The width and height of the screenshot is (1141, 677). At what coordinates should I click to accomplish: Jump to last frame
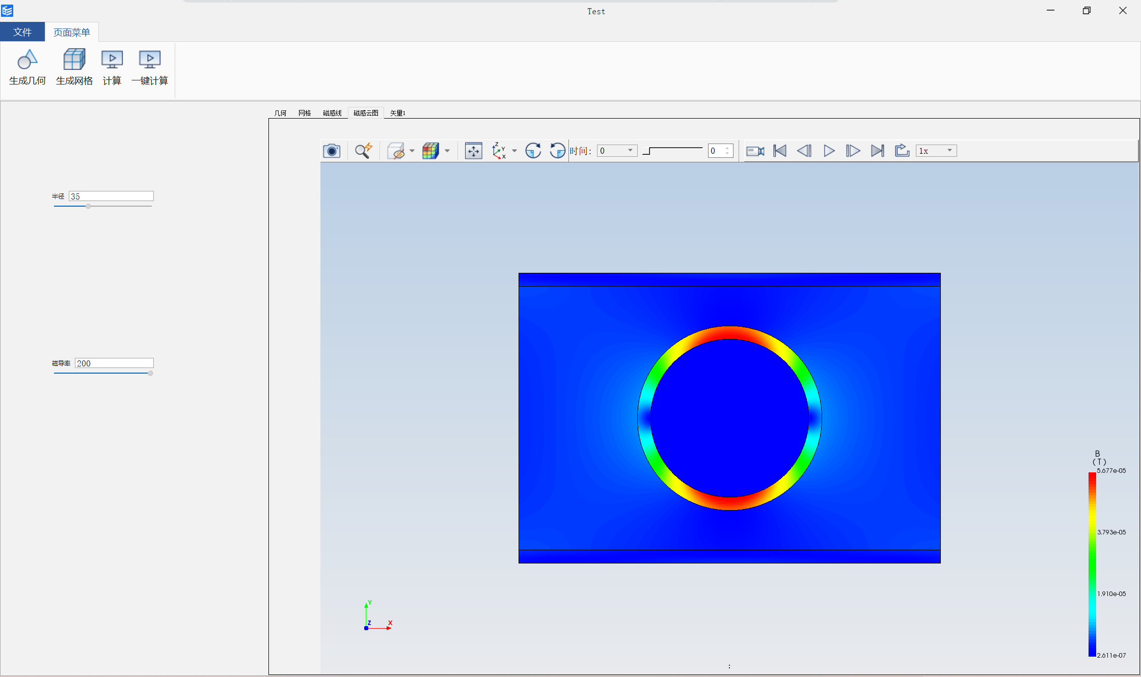tap(878, 151)
